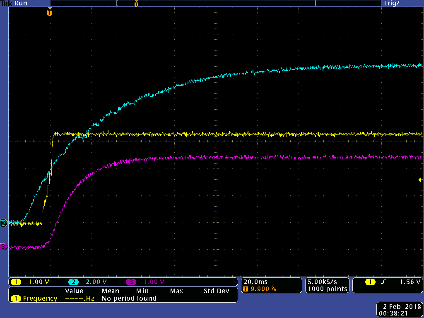Click the ----.Hz frequency value

coord(80,299)
